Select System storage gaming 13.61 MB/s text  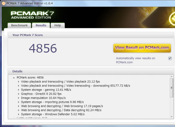click(46, 90)
